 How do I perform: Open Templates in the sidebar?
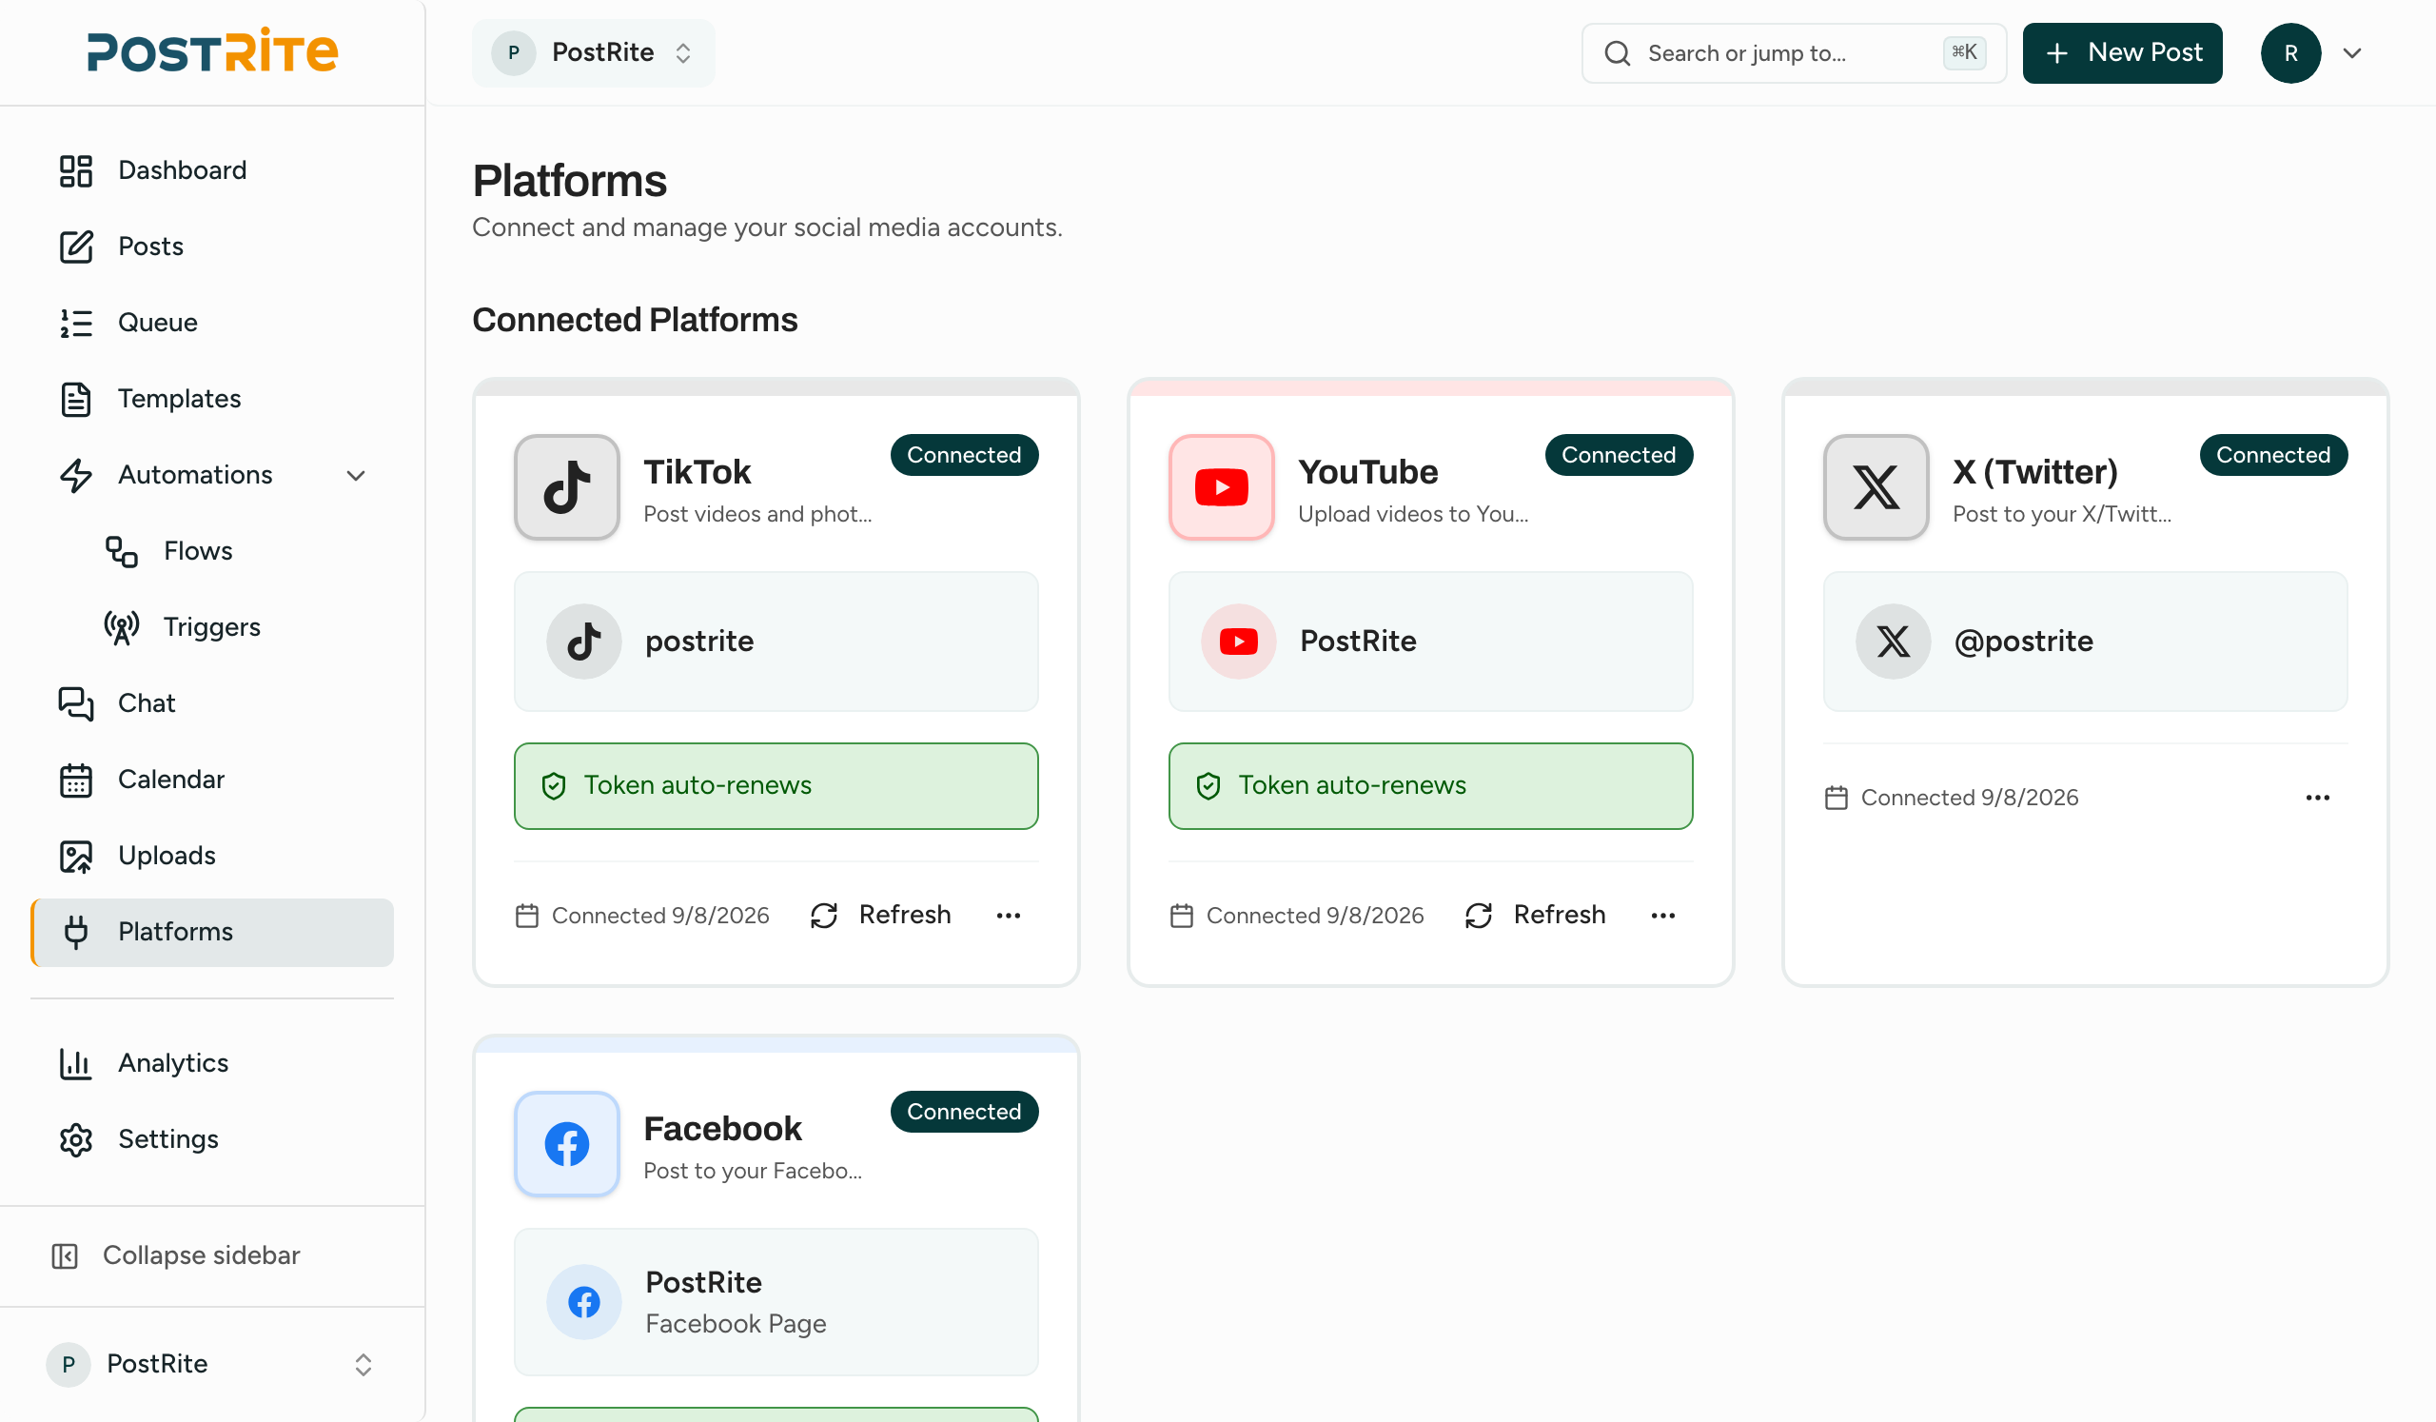[x=212, y=399]
